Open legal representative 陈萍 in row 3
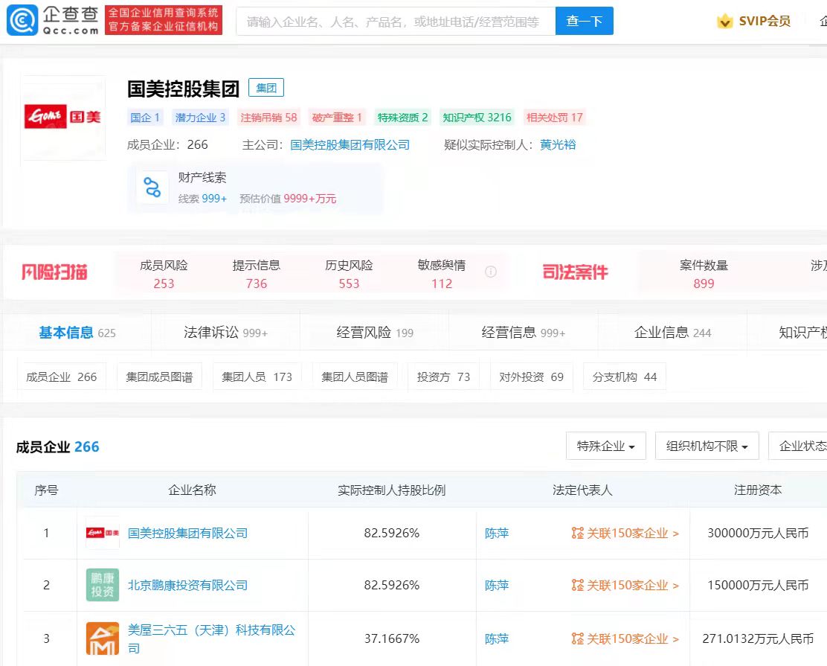This screenshot has height=666, width=827. tap(497, 638)
